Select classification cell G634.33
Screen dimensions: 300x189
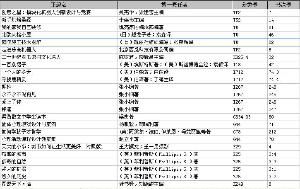[x=250, y=117]
